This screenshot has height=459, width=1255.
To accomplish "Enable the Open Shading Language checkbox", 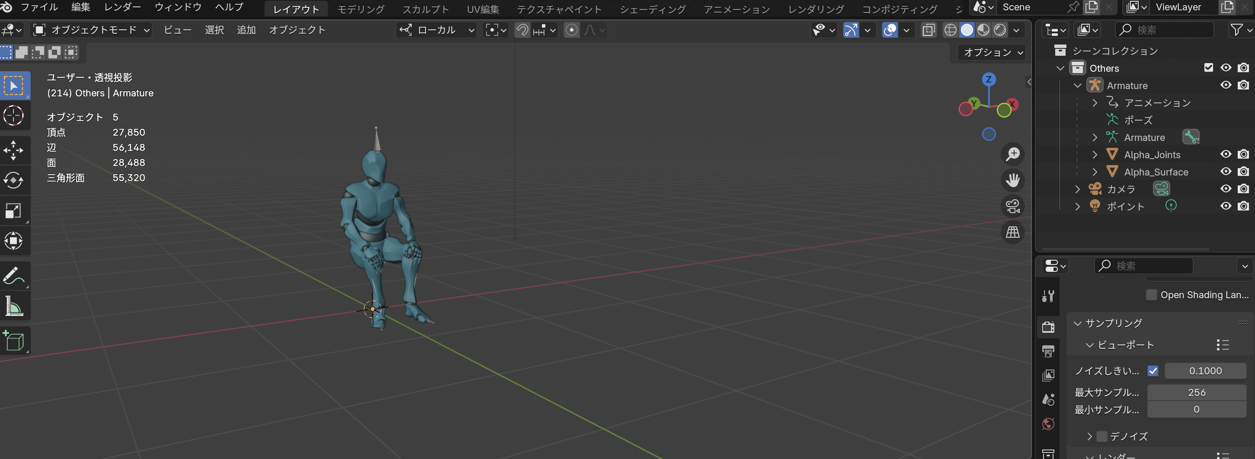I will 1151,295.
